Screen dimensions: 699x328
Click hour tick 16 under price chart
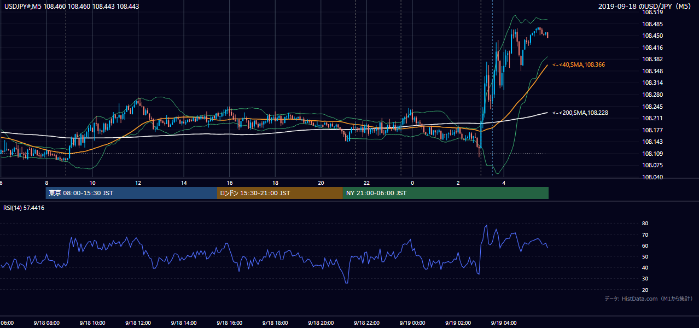(230, 183)
